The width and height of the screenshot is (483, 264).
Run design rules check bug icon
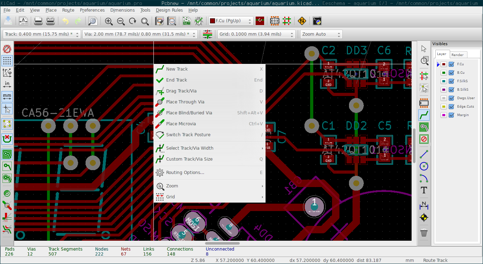tap(199, 21)
